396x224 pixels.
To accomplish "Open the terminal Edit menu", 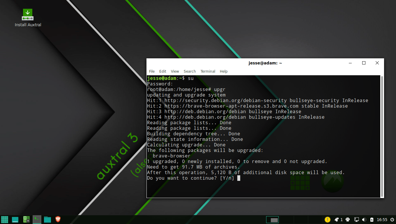I will [x=163, y=71].
